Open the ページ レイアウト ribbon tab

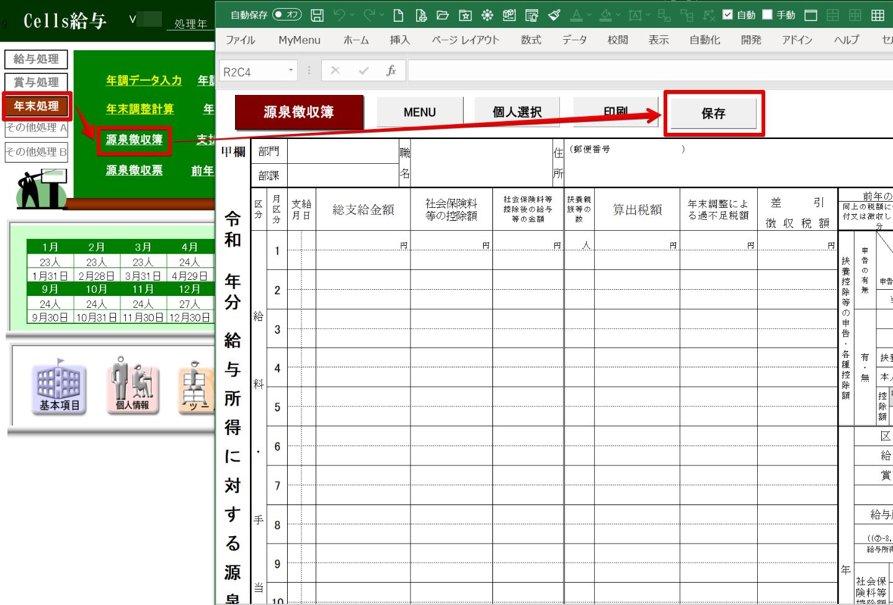(x=465, y=40)
